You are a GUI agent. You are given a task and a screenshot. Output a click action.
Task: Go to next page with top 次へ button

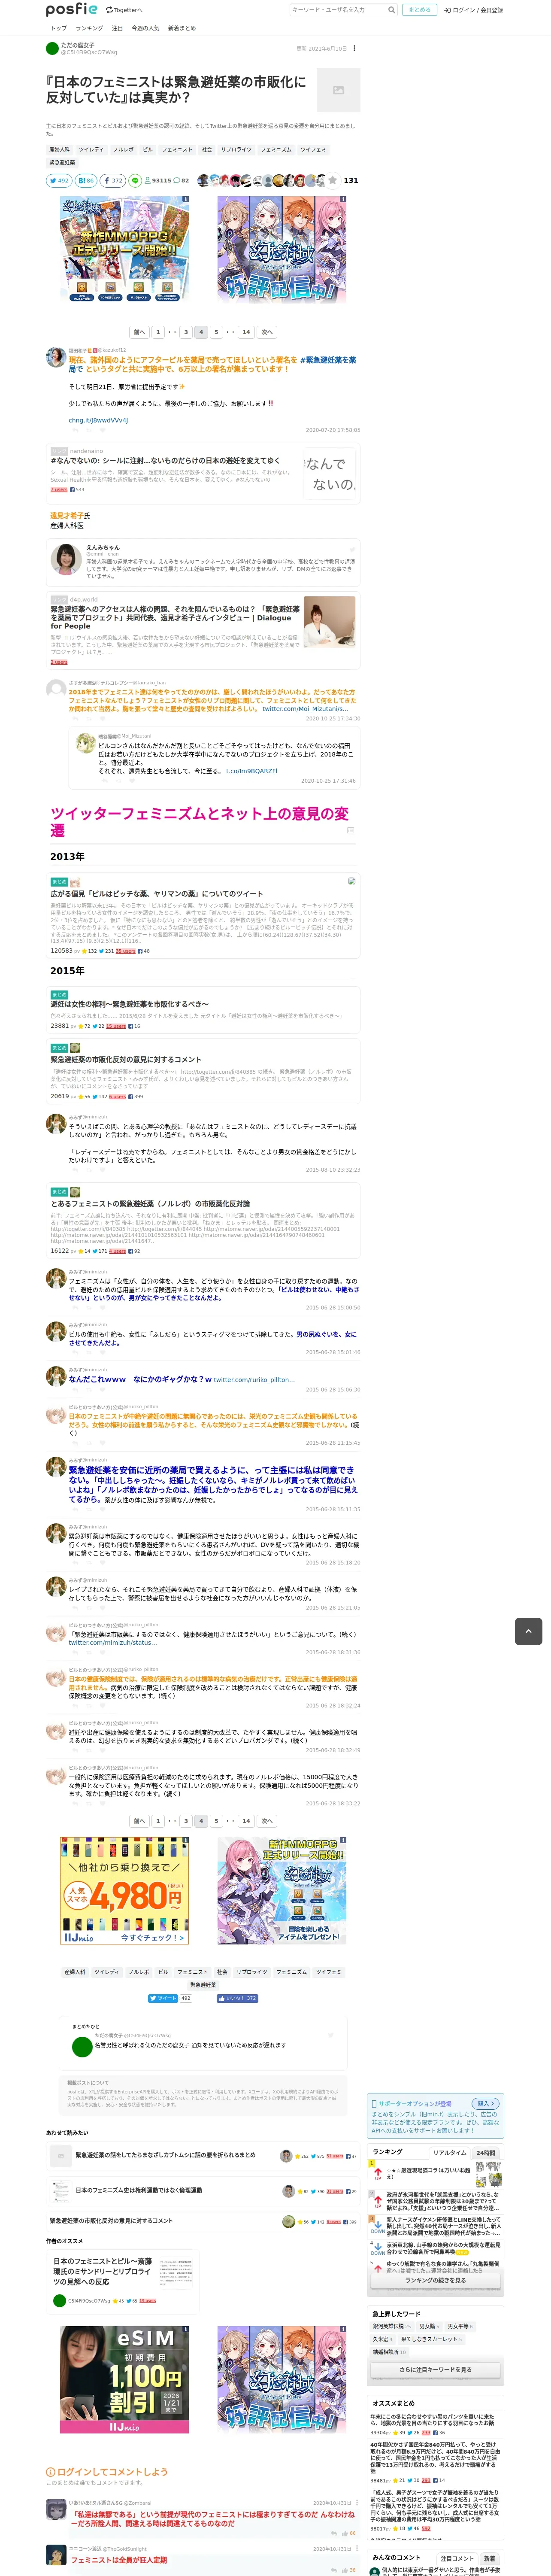(x=267, y=332)
